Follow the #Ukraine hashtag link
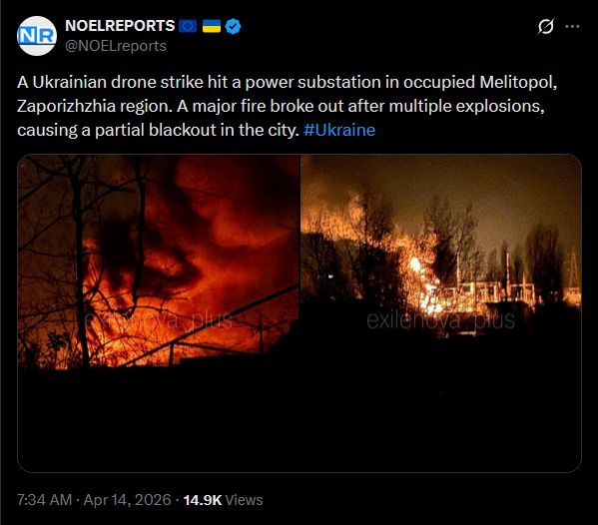598x525 pixels. coord(339,130)
